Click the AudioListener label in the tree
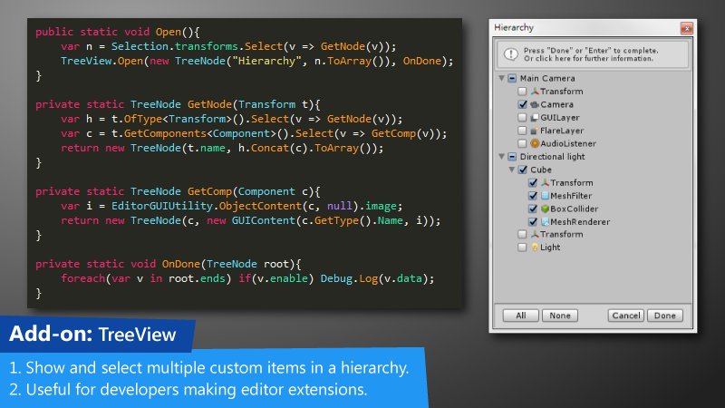This screenshot has height=408, width=725. [568, 143]
